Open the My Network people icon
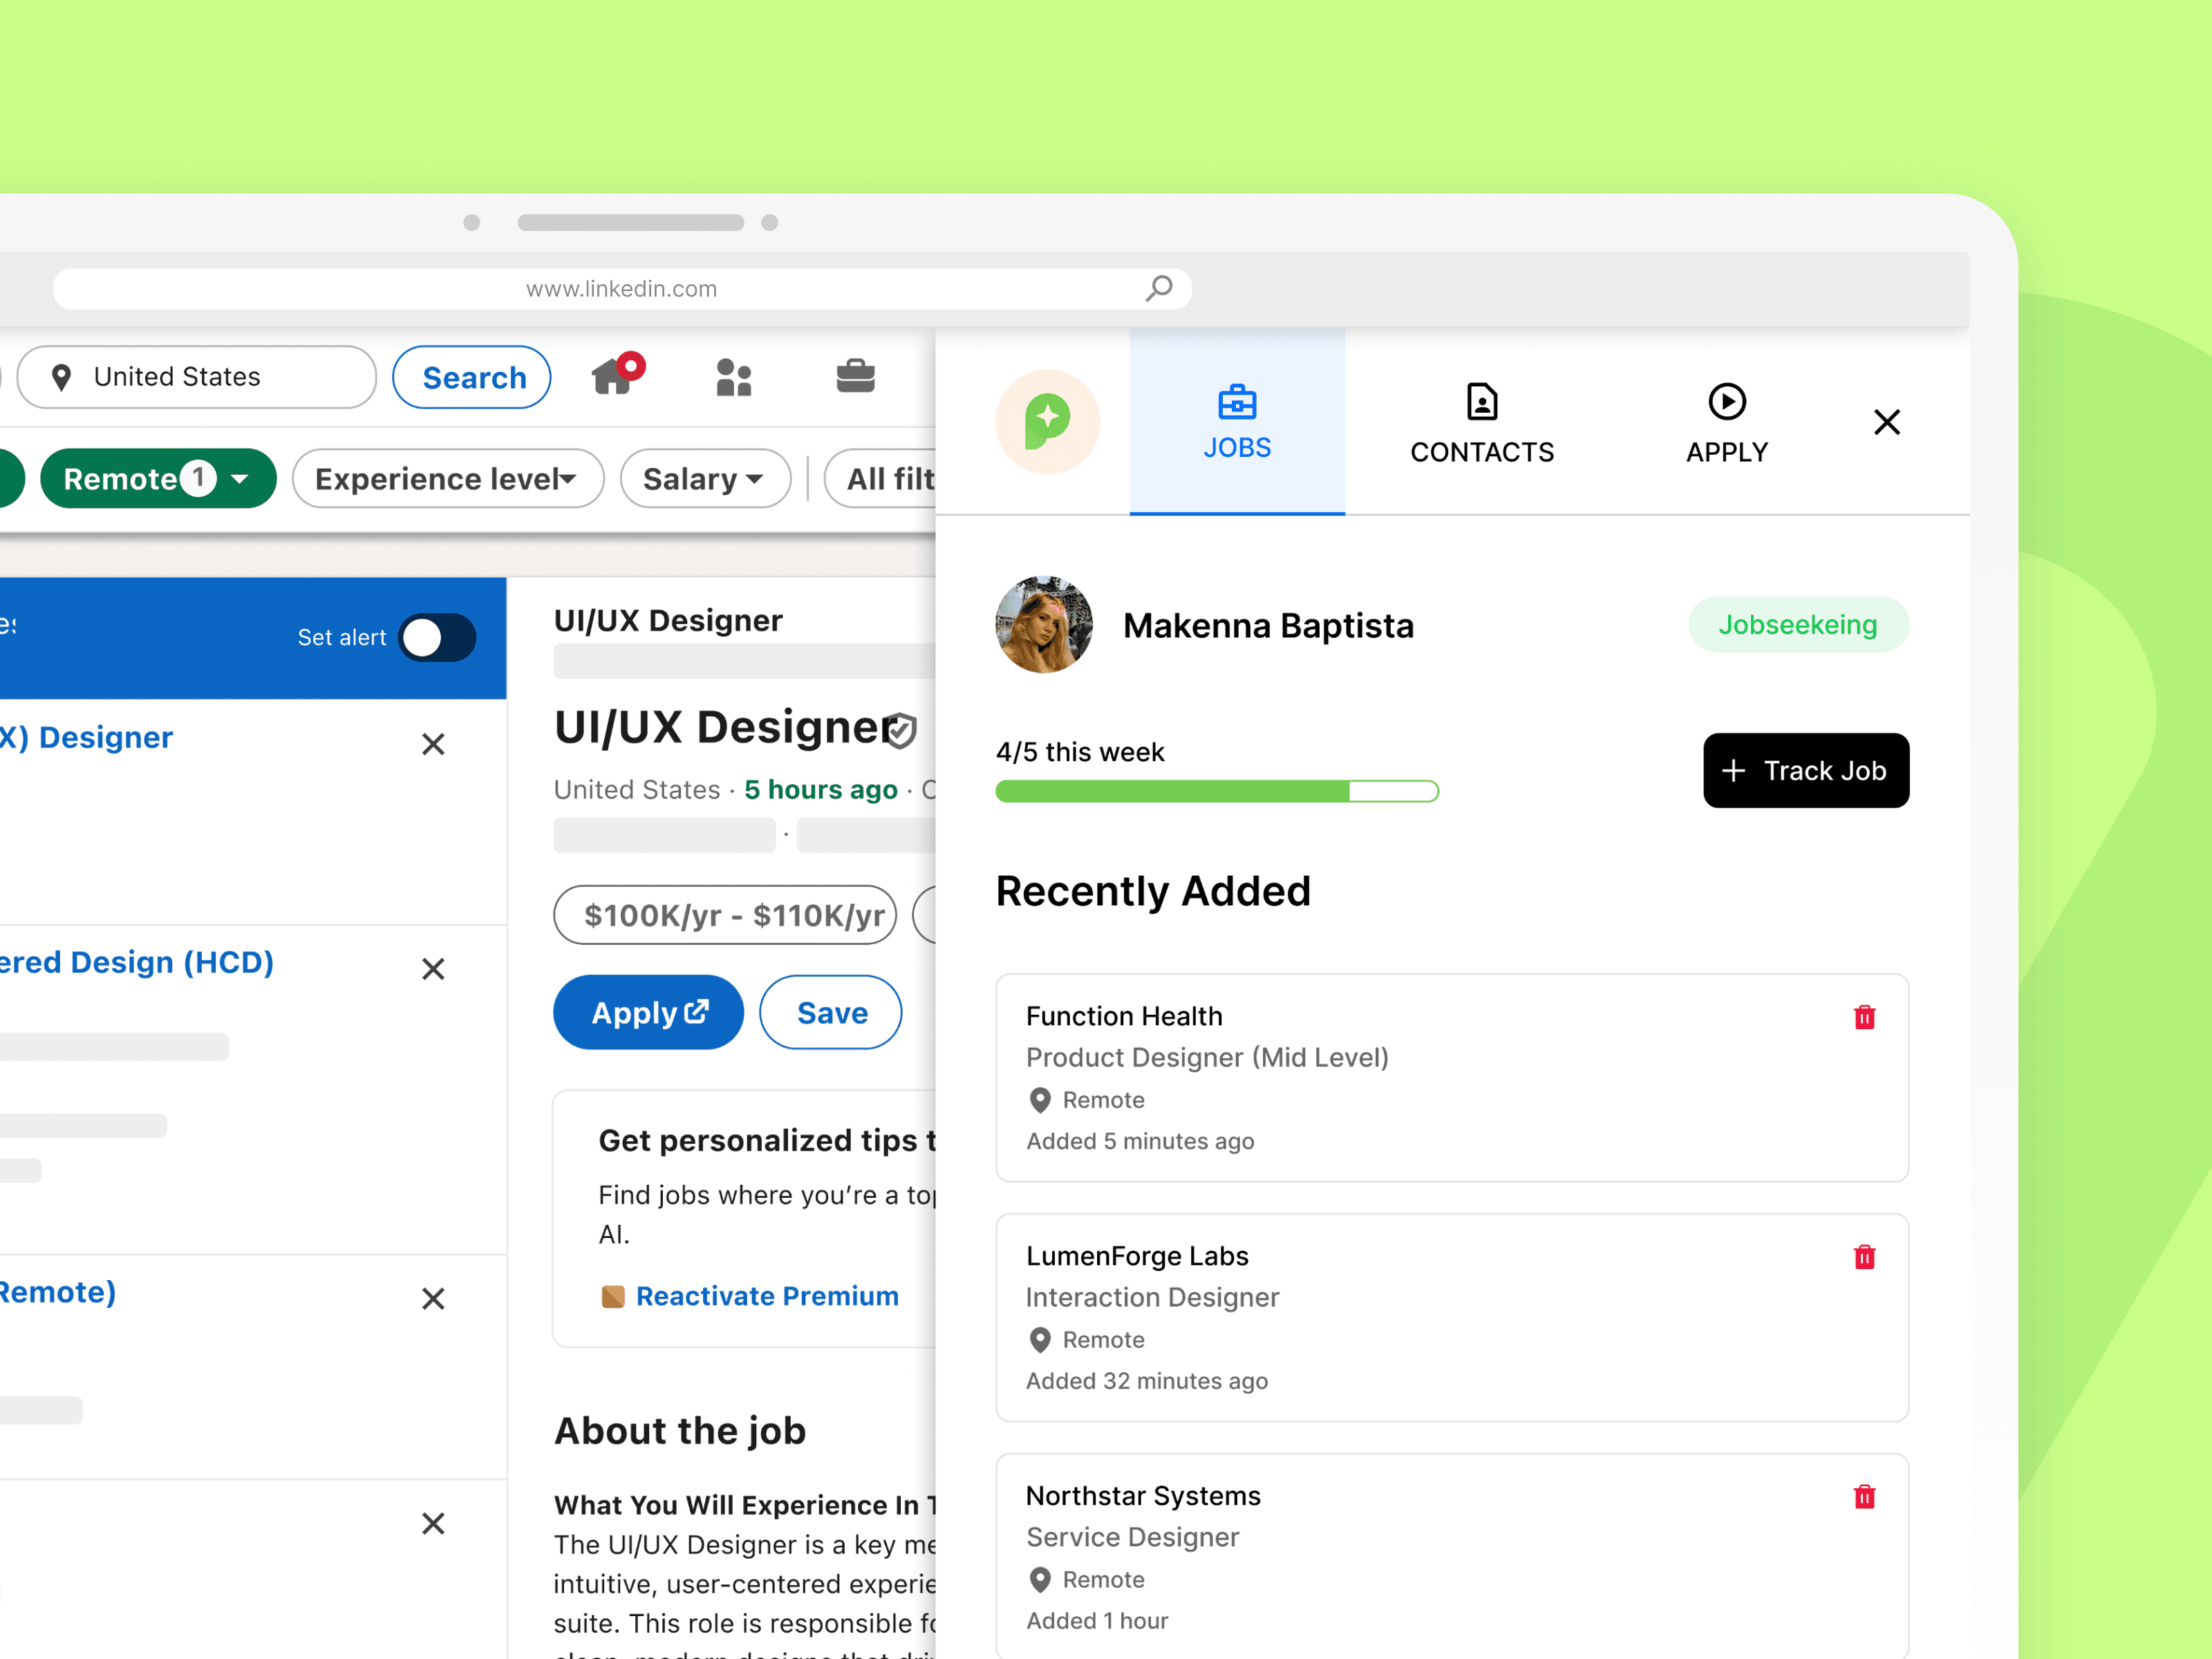 (733, 377)
